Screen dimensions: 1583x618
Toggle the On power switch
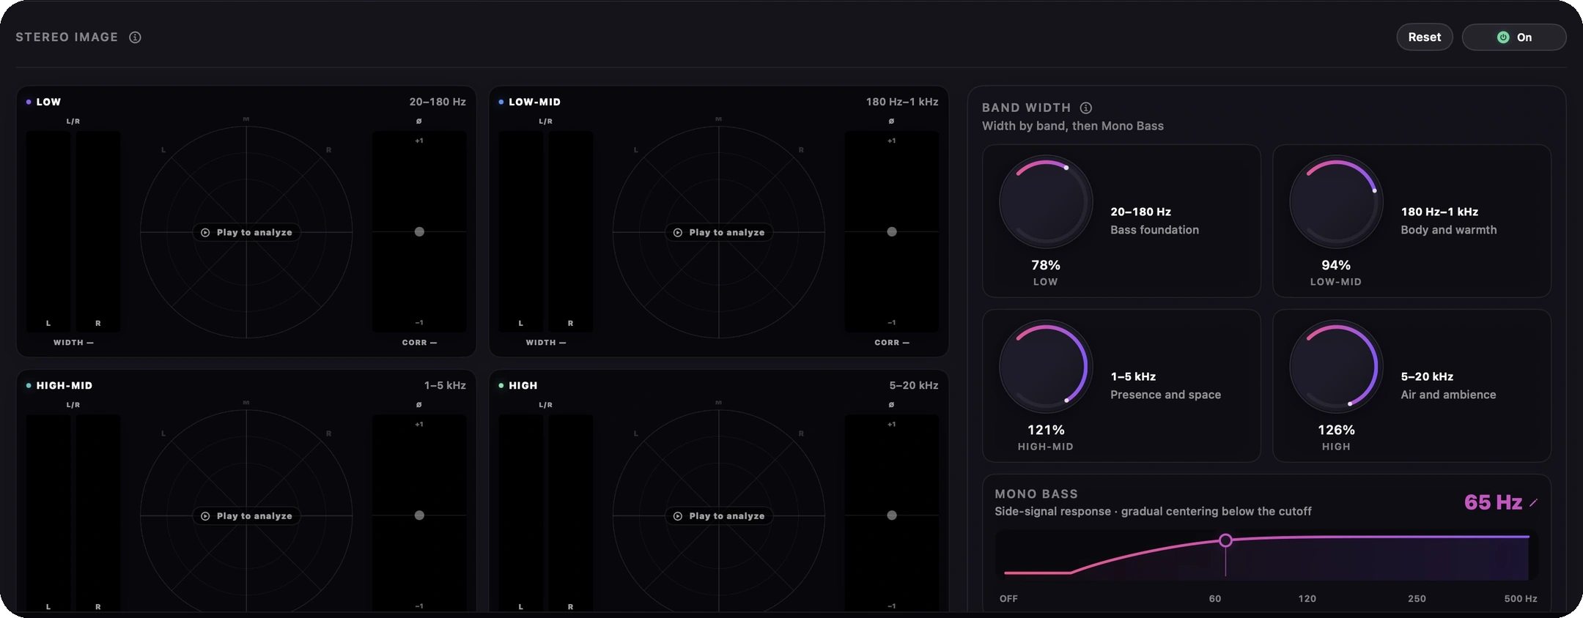1514,37
